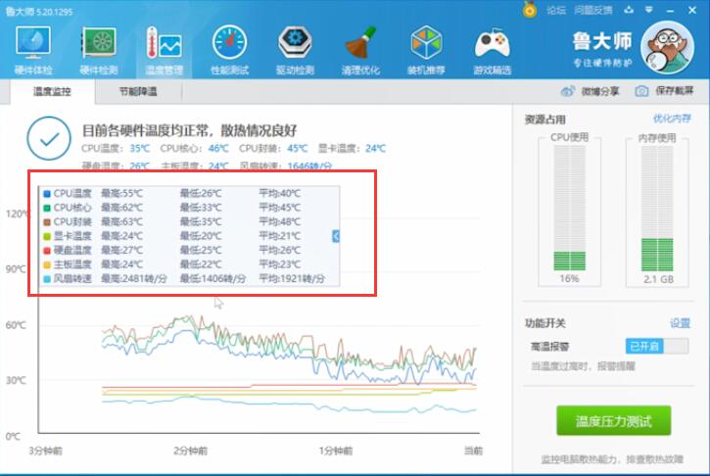This screenshot has width=710, height=476.
Task: Open 硬件检测 hardware detection module
Action: tap(99, 49)
